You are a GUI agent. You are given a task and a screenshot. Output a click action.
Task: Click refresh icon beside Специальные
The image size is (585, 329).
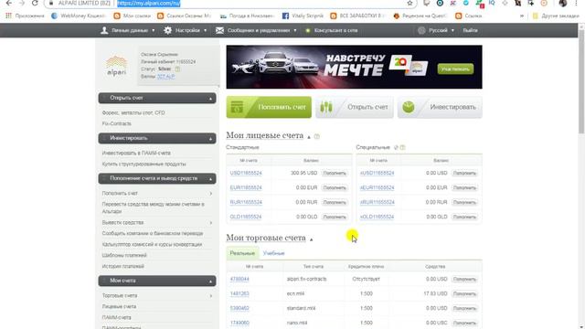click(396, 147)
